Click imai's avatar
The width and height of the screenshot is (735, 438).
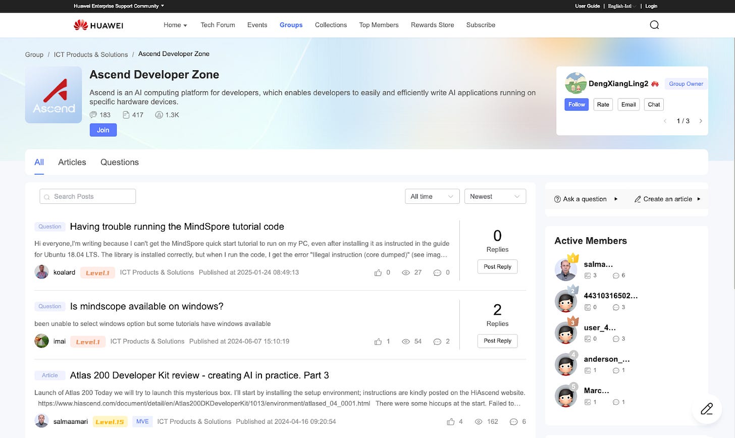pos(41,341)
